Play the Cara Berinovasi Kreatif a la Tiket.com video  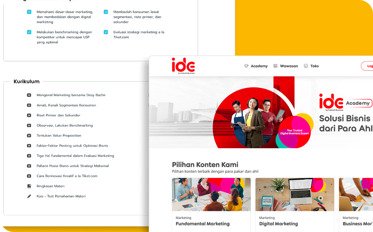[29, 176]
